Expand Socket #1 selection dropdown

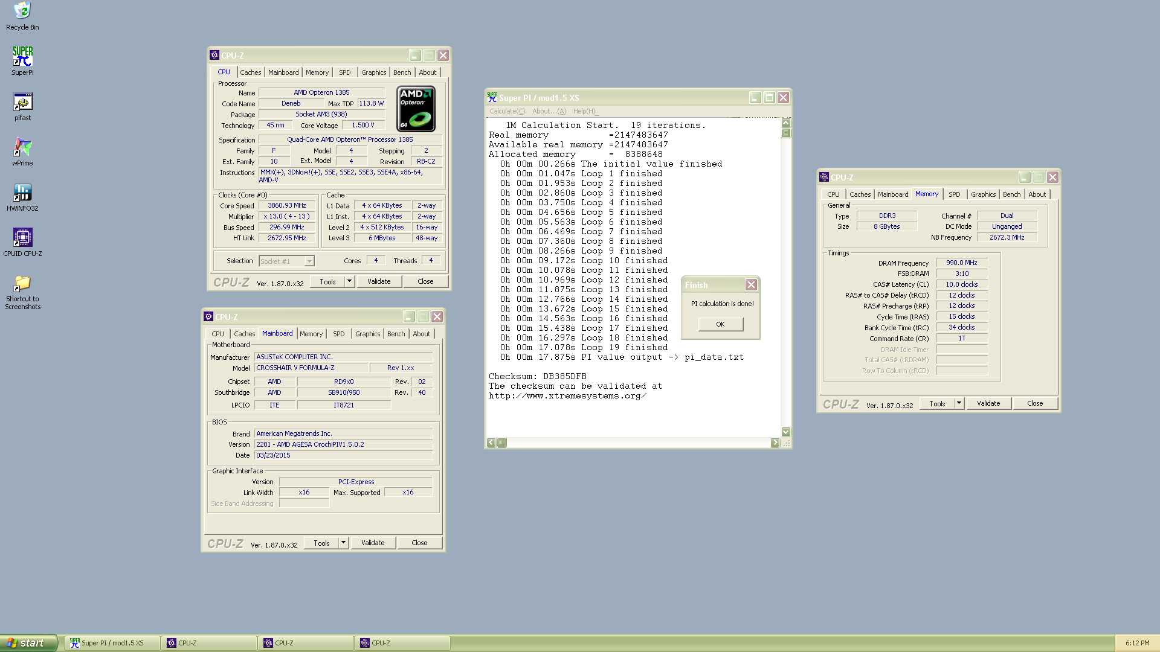(x=309, y=261)
